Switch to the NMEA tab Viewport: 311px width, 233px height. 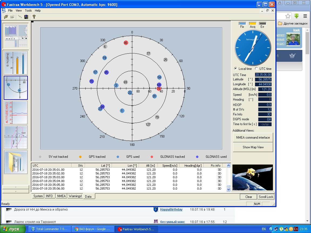pos(61,196)
